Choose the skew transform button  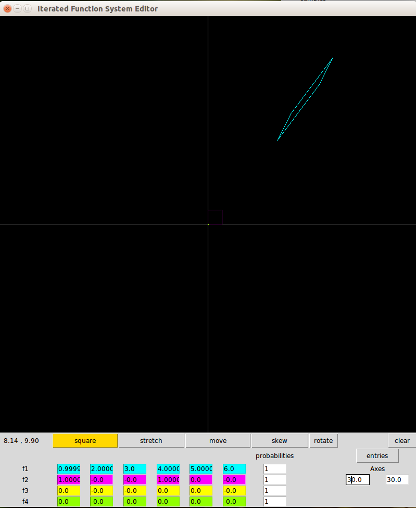point(280,441)
